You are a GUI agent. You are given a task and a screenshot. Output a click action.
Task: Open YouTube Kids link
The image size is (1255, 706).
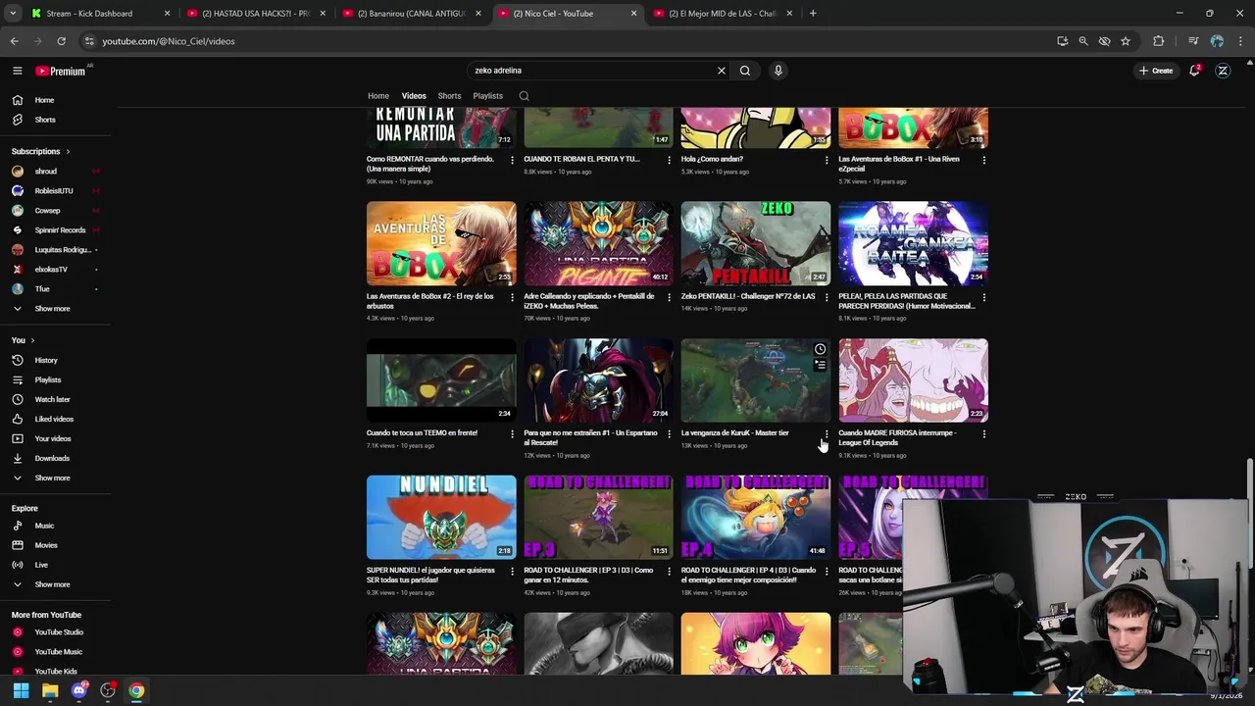pos(55,672)
